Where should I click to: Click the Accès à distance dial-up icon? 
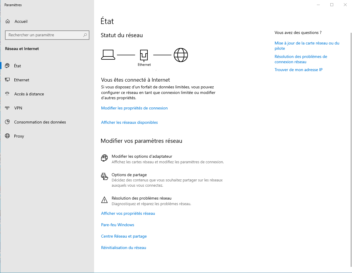tap(8, 94)
